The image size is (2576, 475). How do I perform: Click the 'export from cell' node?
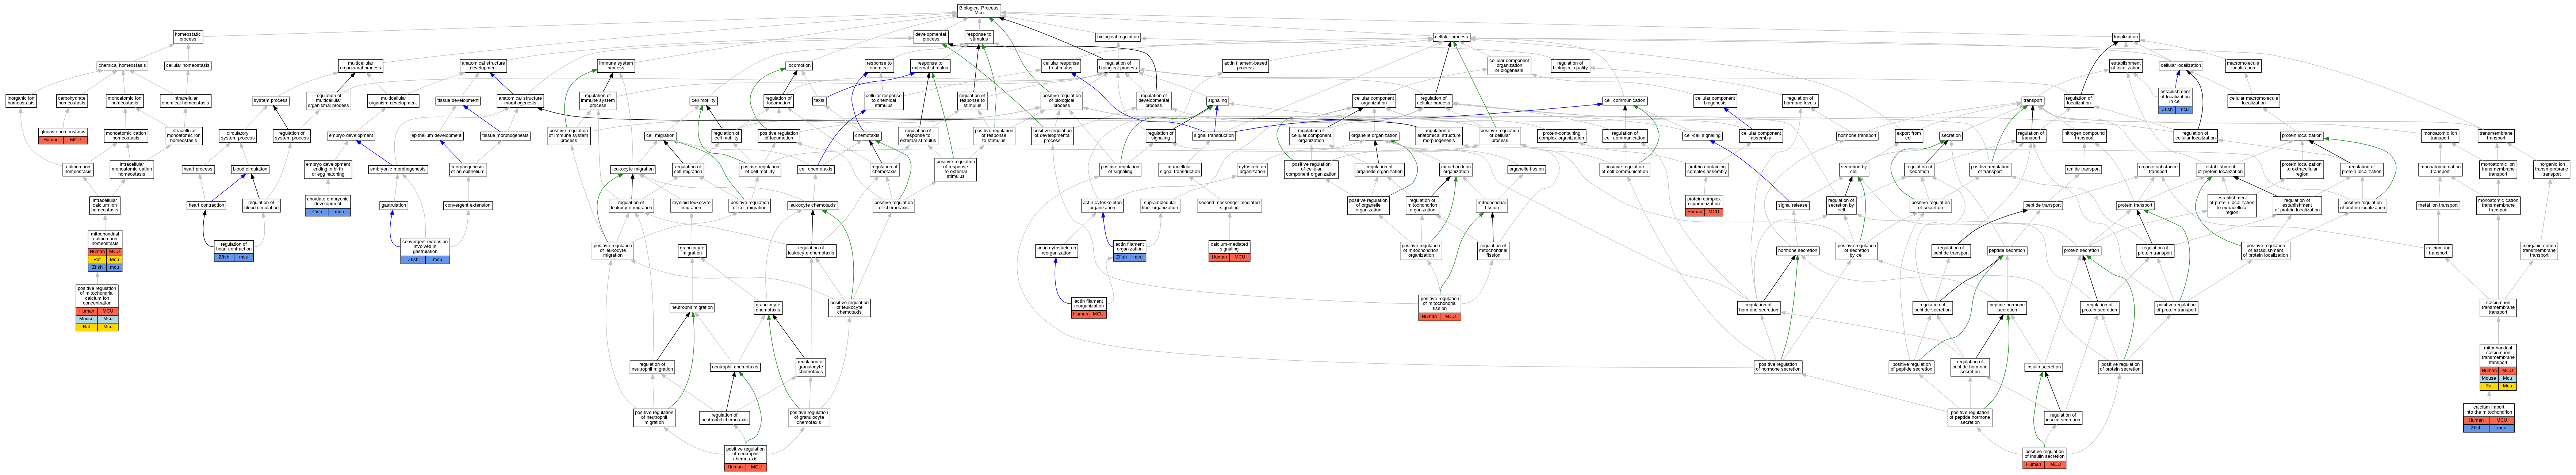pos(1908,135)
